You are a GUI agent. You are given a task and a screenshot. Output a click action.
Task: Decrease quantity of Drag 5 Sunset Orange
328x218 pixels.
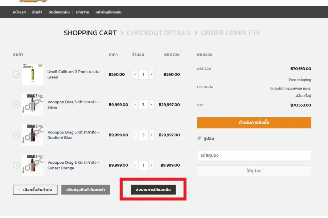pos(135,165)
